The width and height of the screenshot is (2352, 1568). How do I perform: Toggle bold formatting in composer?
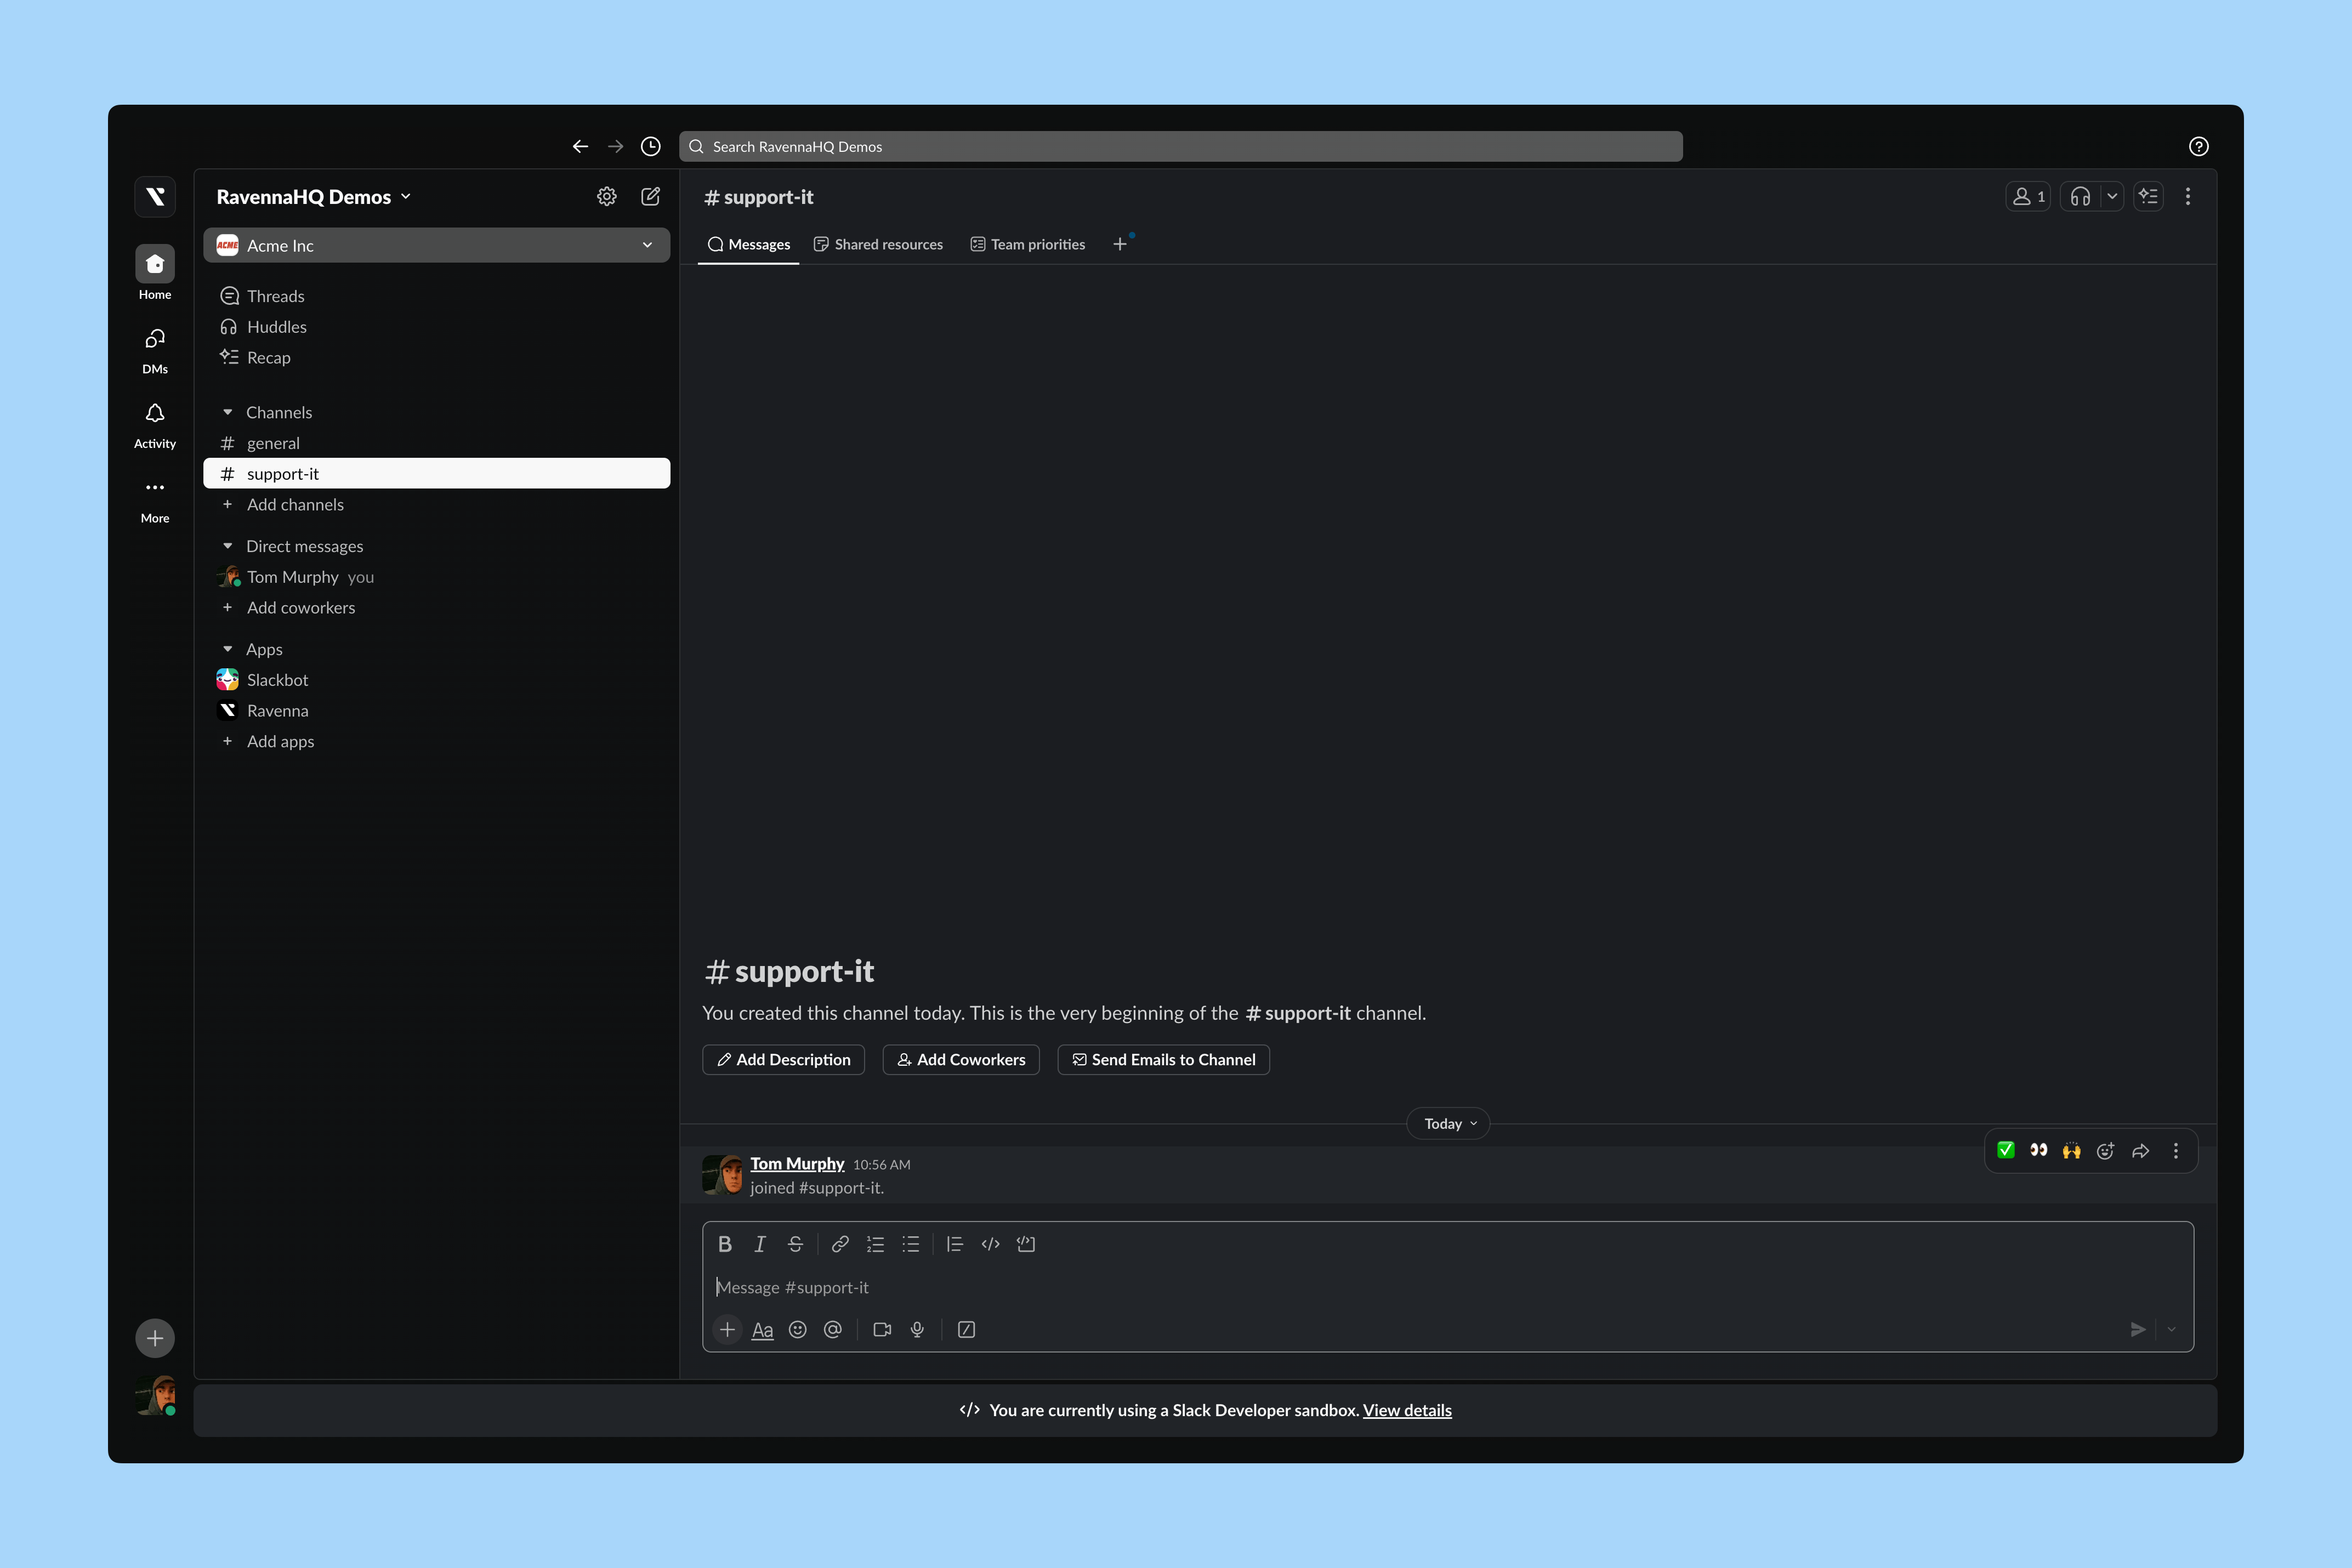[725, 1244]
